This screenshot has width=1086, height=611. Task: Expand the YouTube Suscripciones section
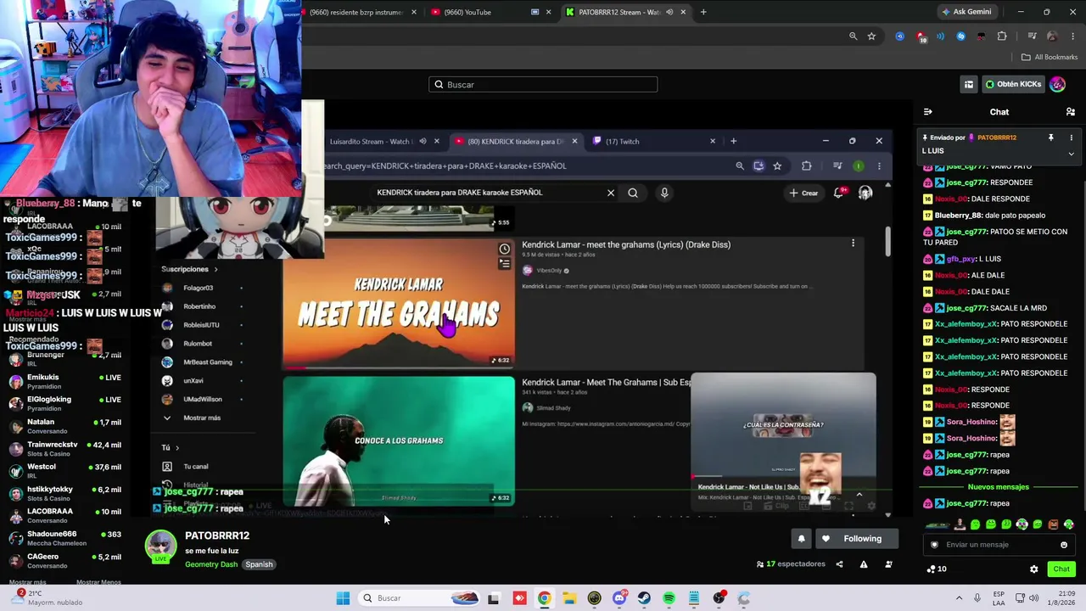click(189, 269)
